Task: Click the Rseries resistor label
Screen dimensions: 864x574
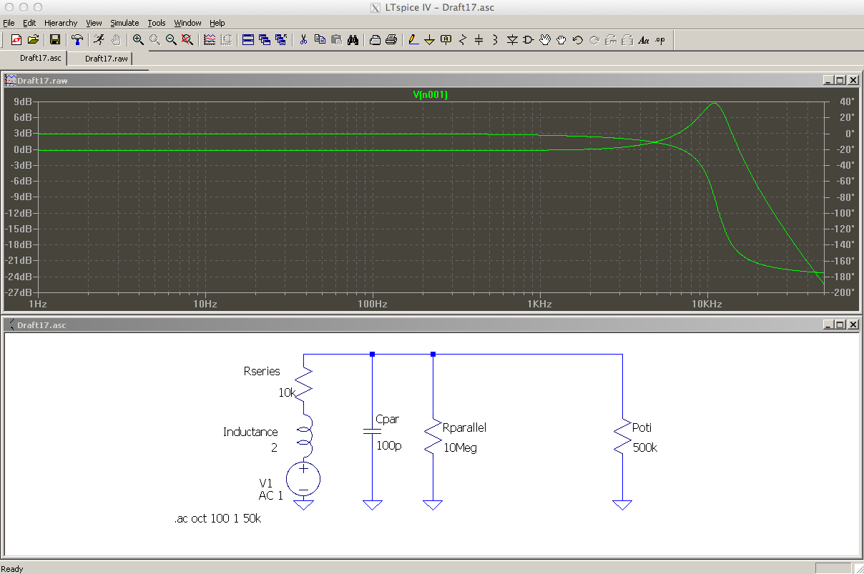Action: (262, 371)
